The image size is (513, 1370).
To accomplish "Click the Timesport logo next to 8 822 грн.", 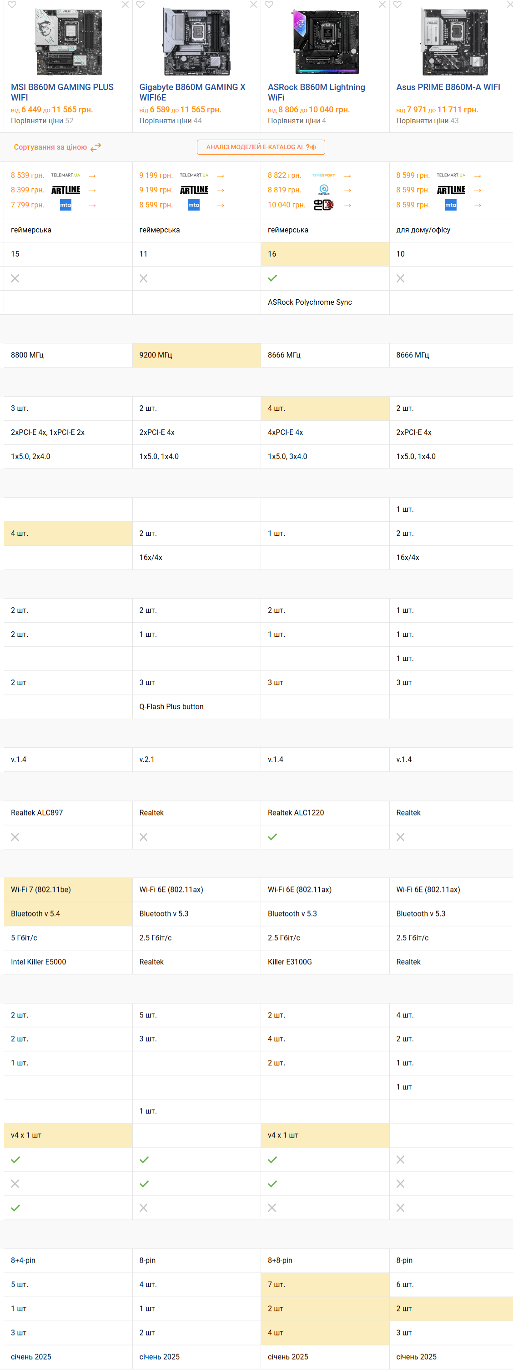I will coord(324,176).
